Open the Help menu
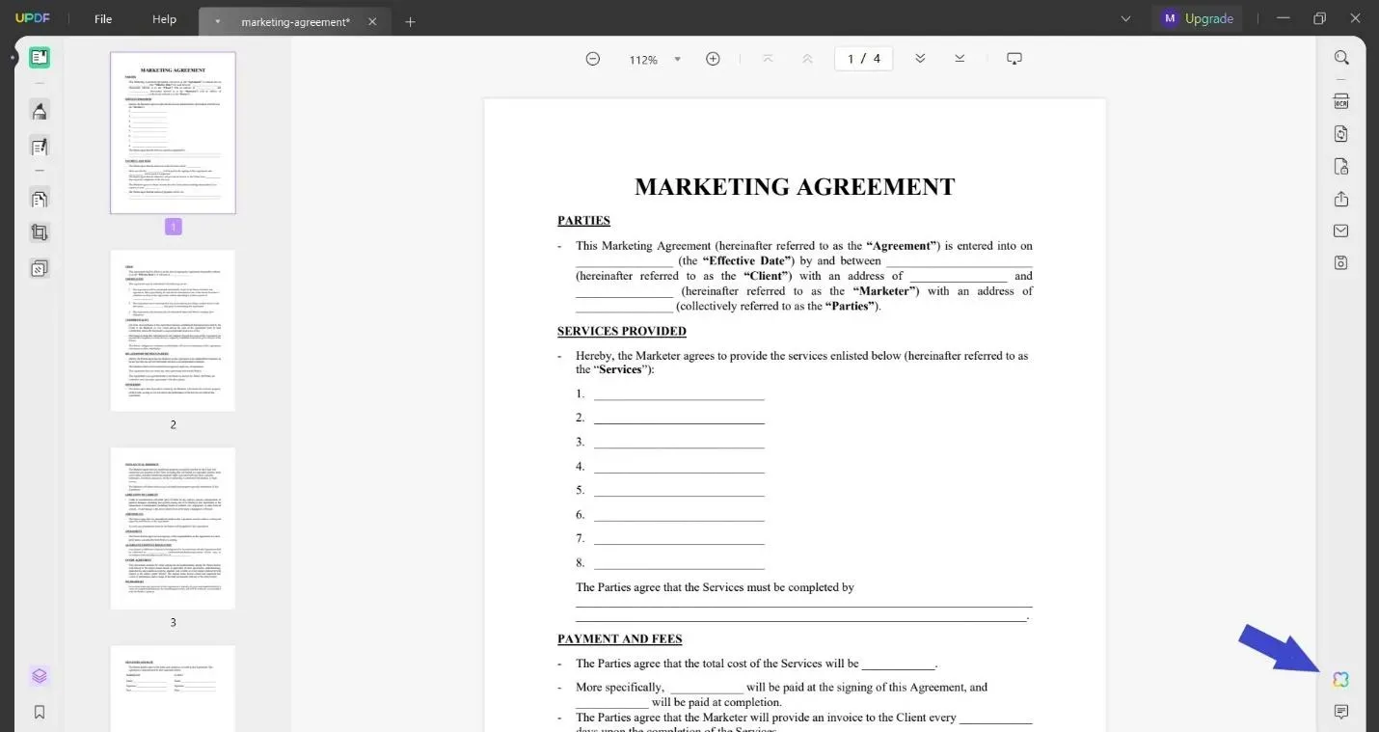Viewport: 1379px width, 732px height. click(164, 19)
